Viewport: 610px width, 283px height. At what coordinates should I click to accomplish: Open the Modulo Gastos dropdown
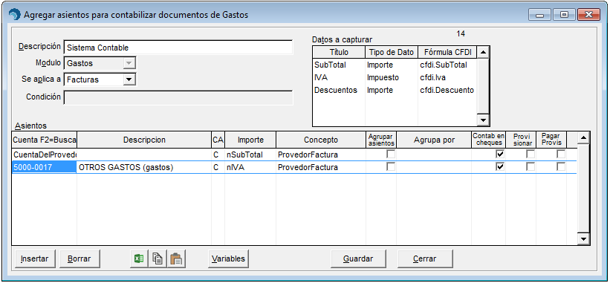(129, 63)
